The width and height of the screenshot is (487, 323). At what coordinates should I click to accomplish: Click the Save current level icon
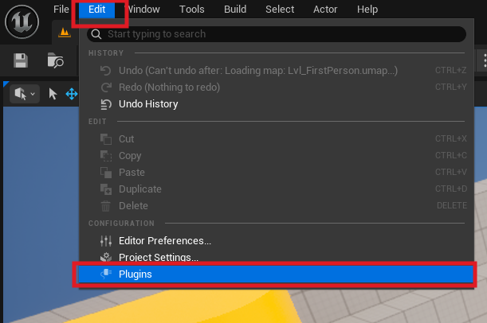[x=21, y=60]
